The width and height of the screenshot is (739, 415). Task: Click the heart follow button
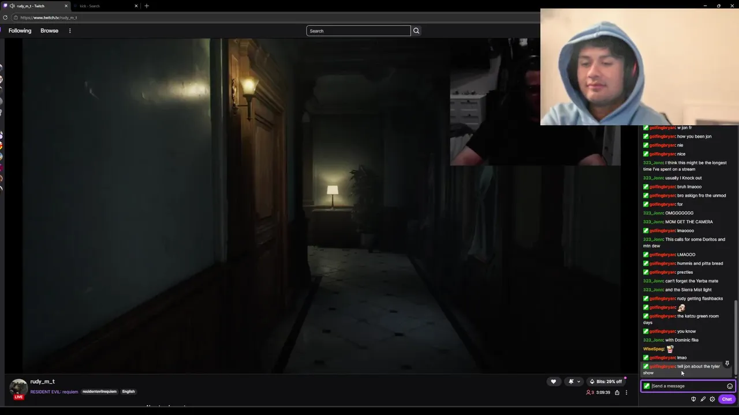click(x=553, y=381)
